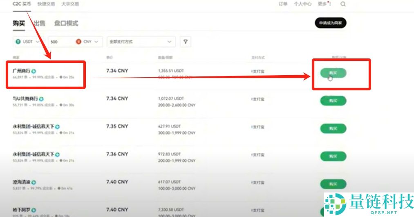Click 购买 button for 广州商行
The height and width of the screenshot is (217, 414).
pos(333,73)
